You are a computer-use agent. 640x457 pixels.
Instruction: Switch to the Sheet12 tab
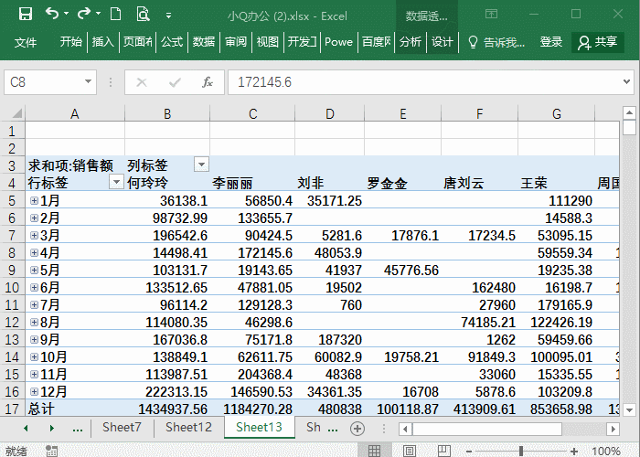(188, 428)
